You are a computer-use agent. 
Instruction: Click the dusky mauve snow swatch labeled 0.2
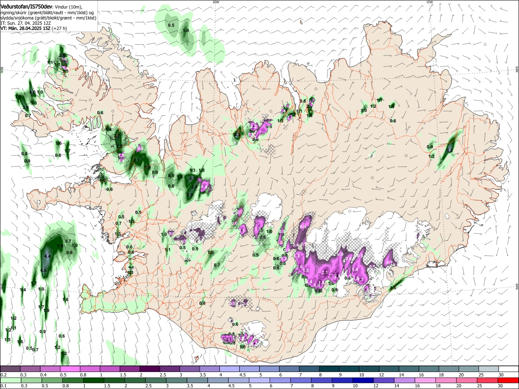click(x=10, y=369)
